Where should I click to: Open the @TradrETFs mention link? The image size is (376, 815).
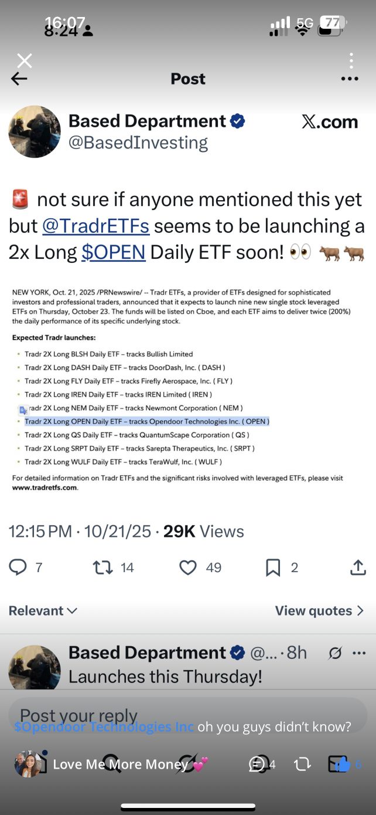point(95,226)
